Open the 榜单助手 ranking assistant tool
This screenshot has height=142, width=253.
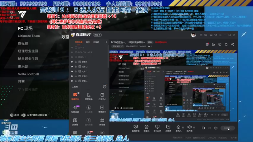tap(102, 109)
